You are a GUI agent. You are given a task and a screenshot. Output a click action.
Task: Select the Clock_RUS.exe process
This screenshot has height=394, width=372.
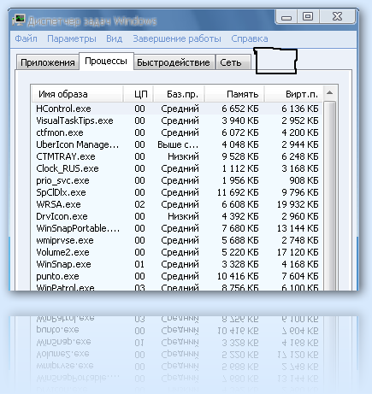[178, 168]
